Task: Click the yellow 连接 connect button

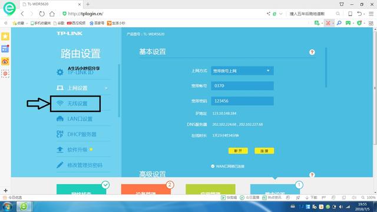Action: tap(264, 151)
